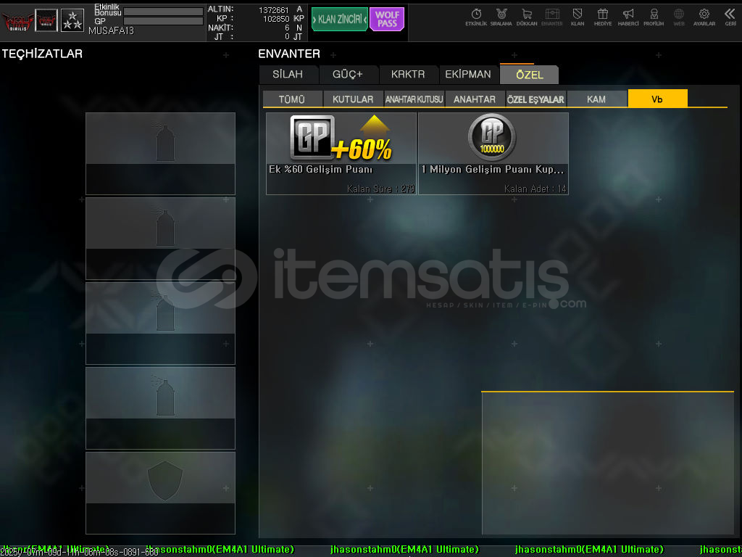The width and height of the screenshot is (742, 557).
Task: Click the NAKİT amount 6
Action: (x=287, y=28)
